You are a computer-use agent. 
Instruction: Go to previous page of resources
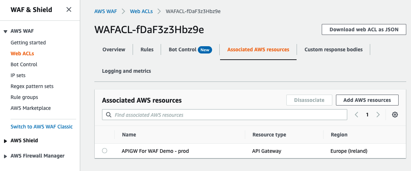(x=356, y=115)
